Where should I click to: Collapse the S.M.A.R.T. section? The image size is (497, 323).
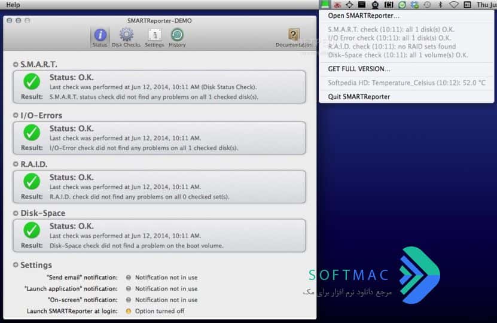click(16, 65)
